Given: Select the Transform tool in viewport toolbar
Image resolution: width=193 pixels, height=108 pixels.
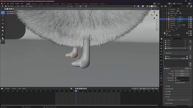Looking at the screenshot, I should (3, 31).
